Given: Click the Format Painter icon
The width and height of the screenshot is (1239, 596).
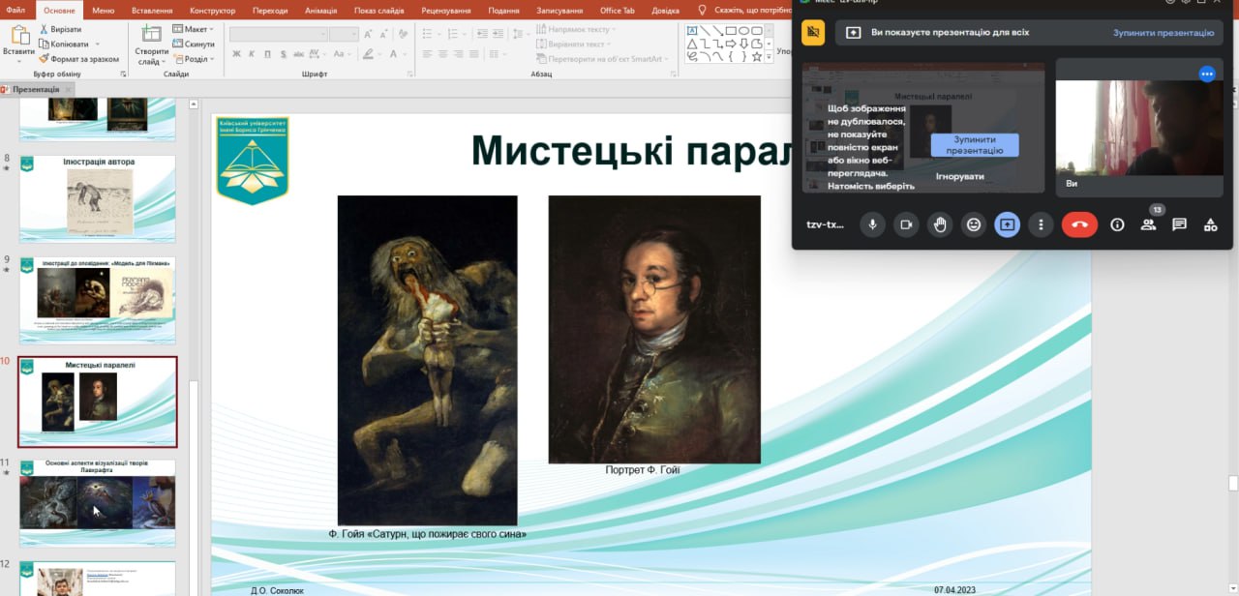Looking at the screenshot, I should [44, 59].
